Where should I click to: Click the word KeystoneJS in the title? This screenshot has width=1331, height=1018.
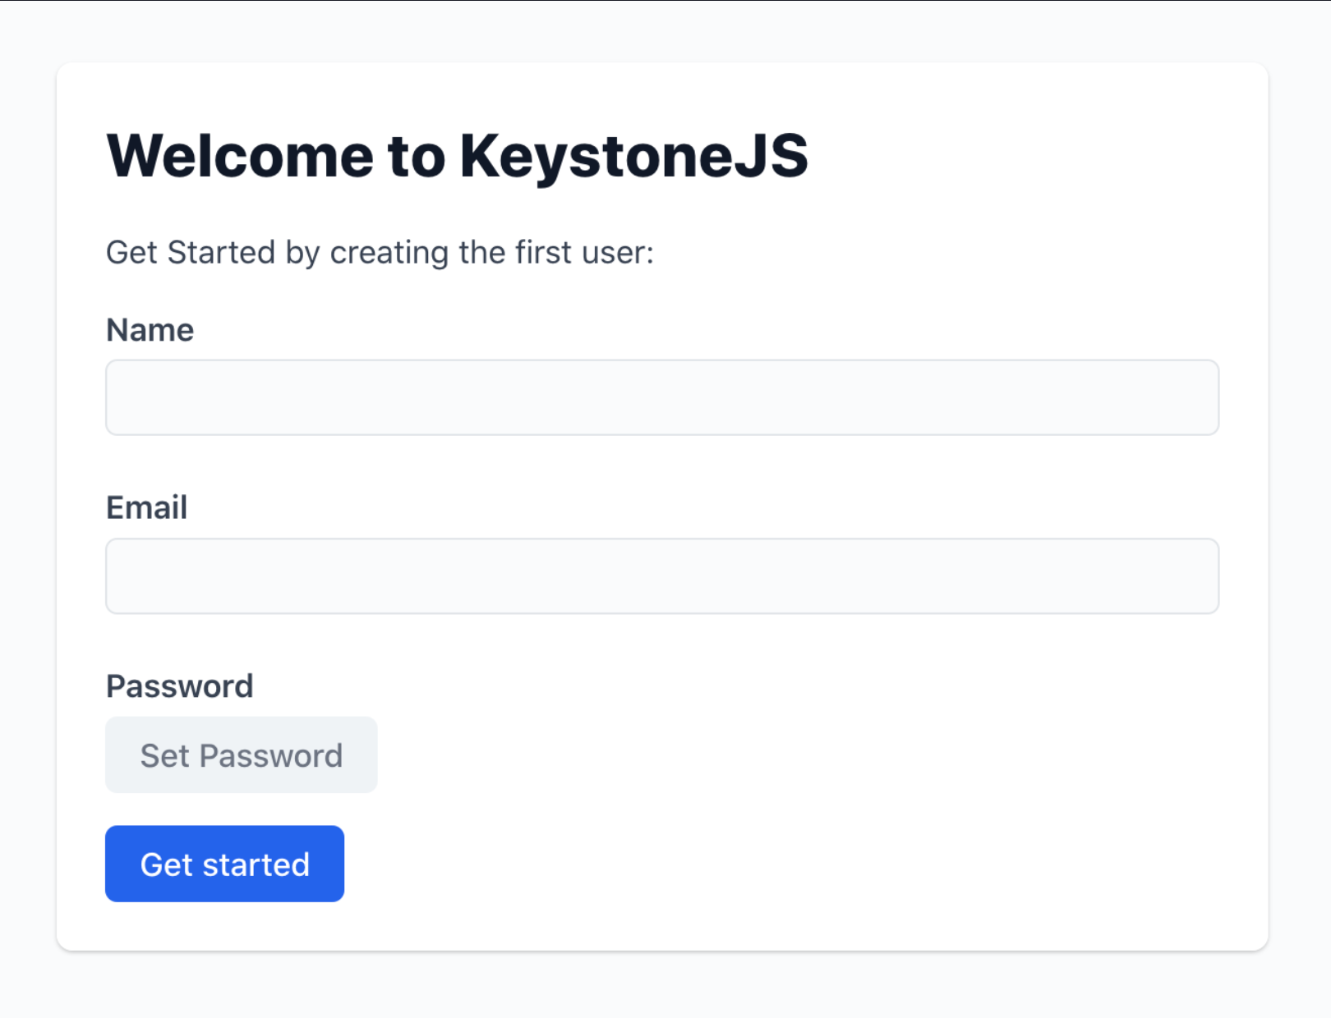[633, 156]
